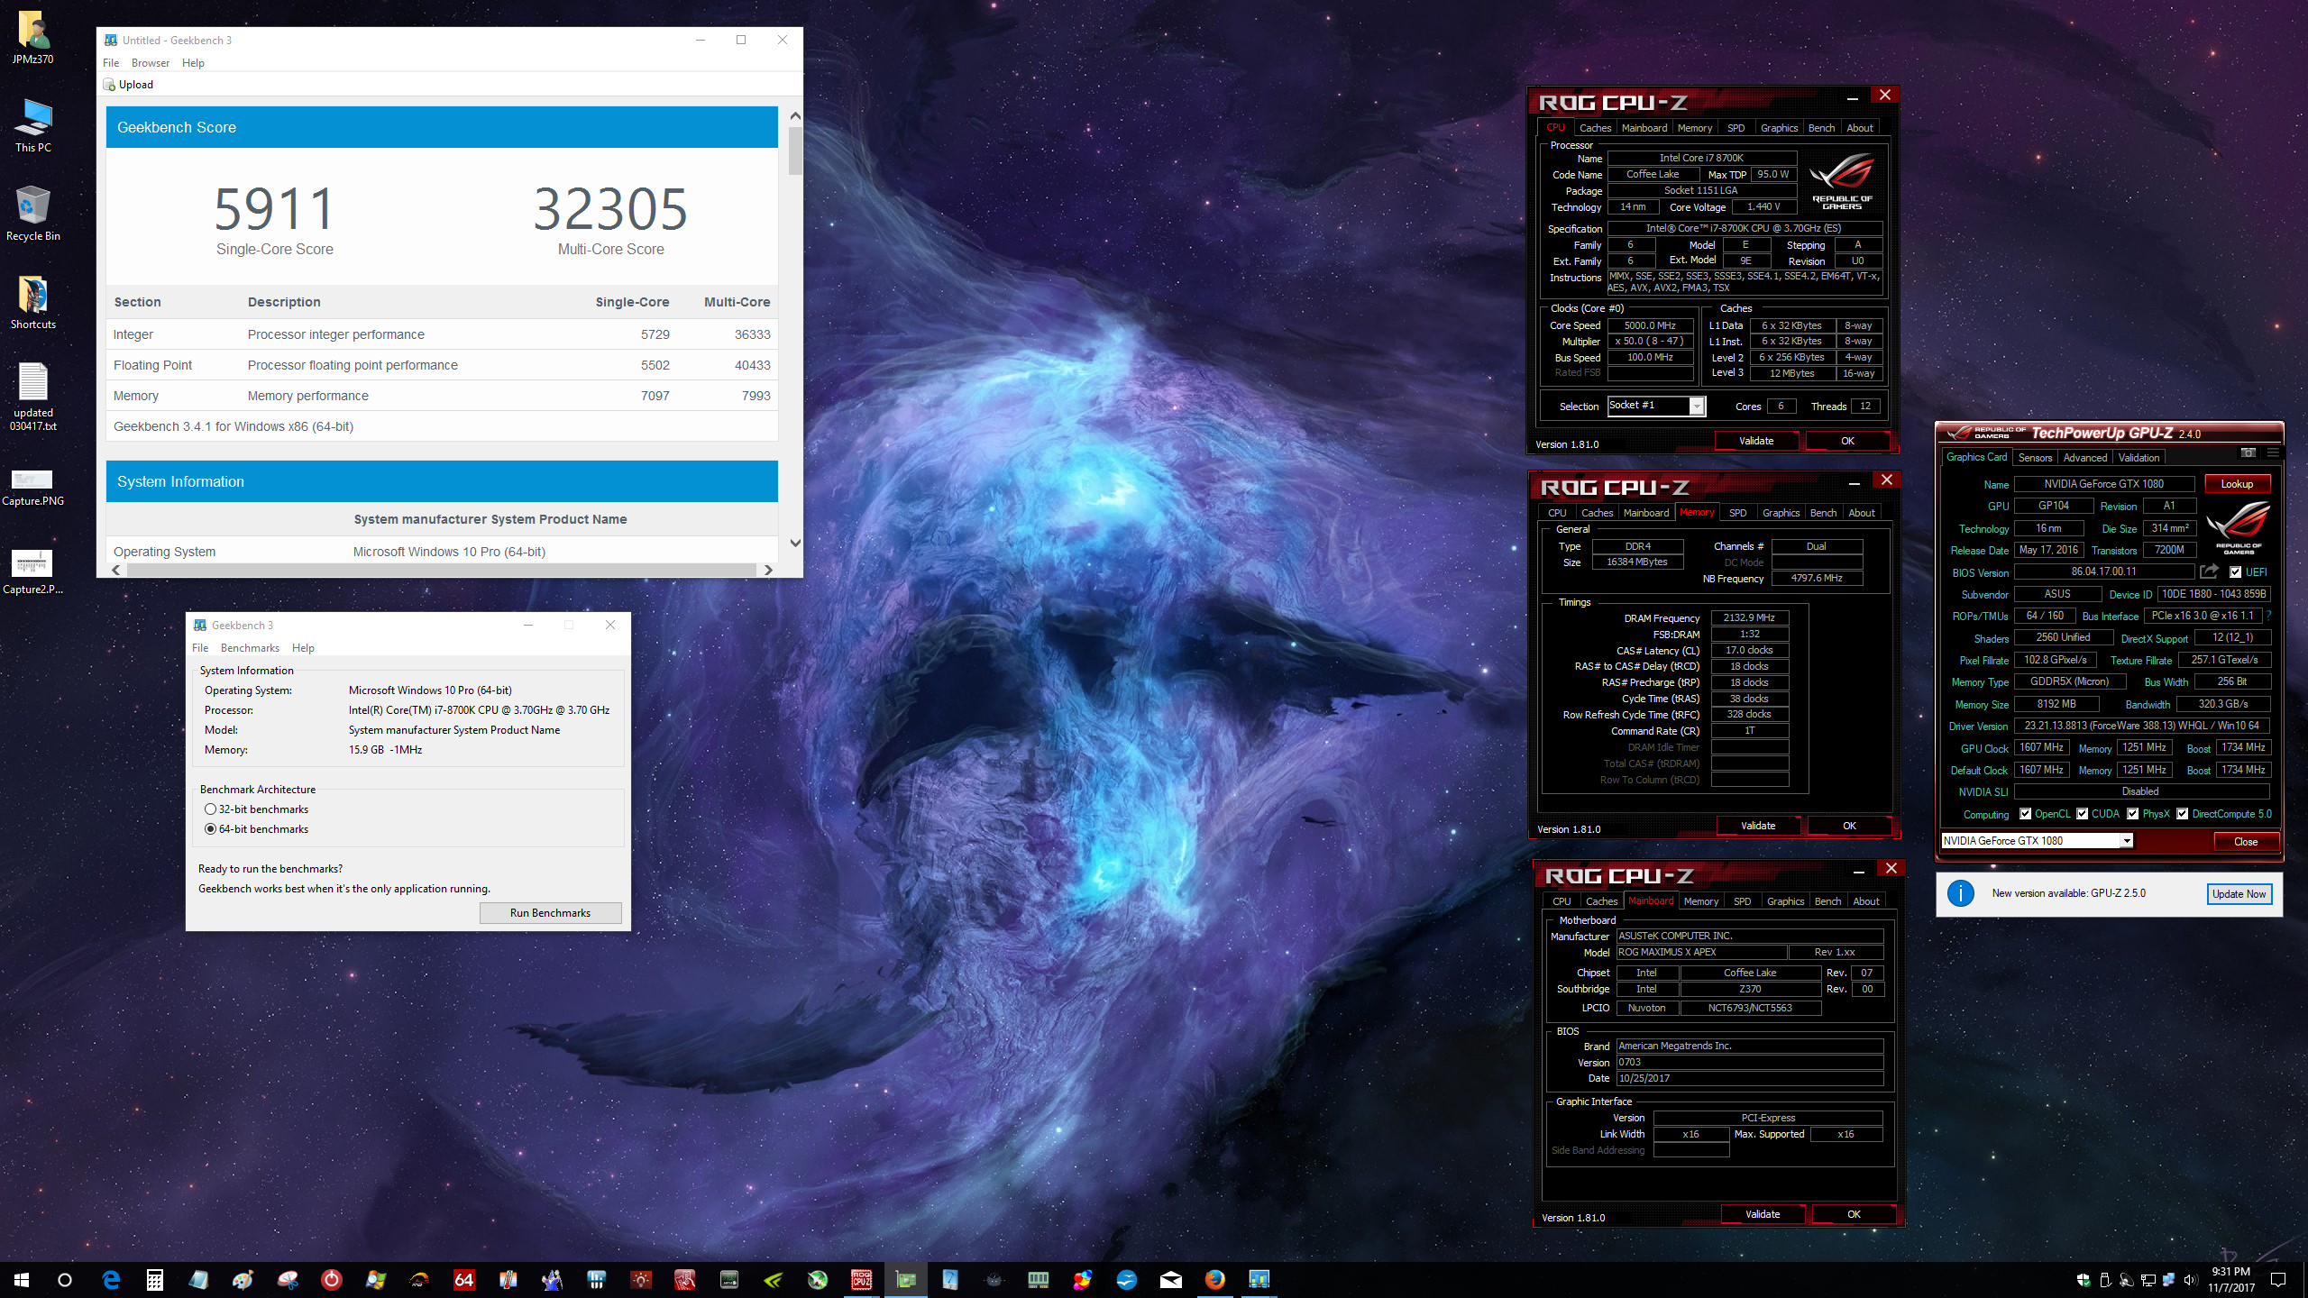Open the Validation tab in GPU-Z
This screenshot has width=2308, height=1298.
point(2139,458)
